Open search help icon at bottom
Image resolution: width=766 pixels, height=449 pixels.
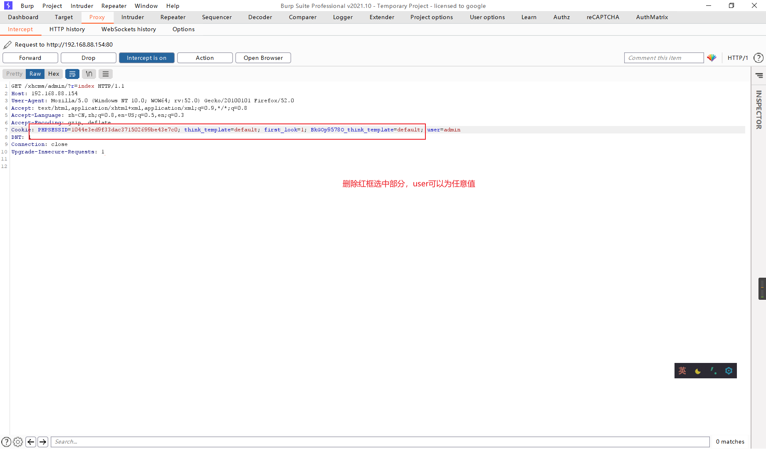coord(6,442)
